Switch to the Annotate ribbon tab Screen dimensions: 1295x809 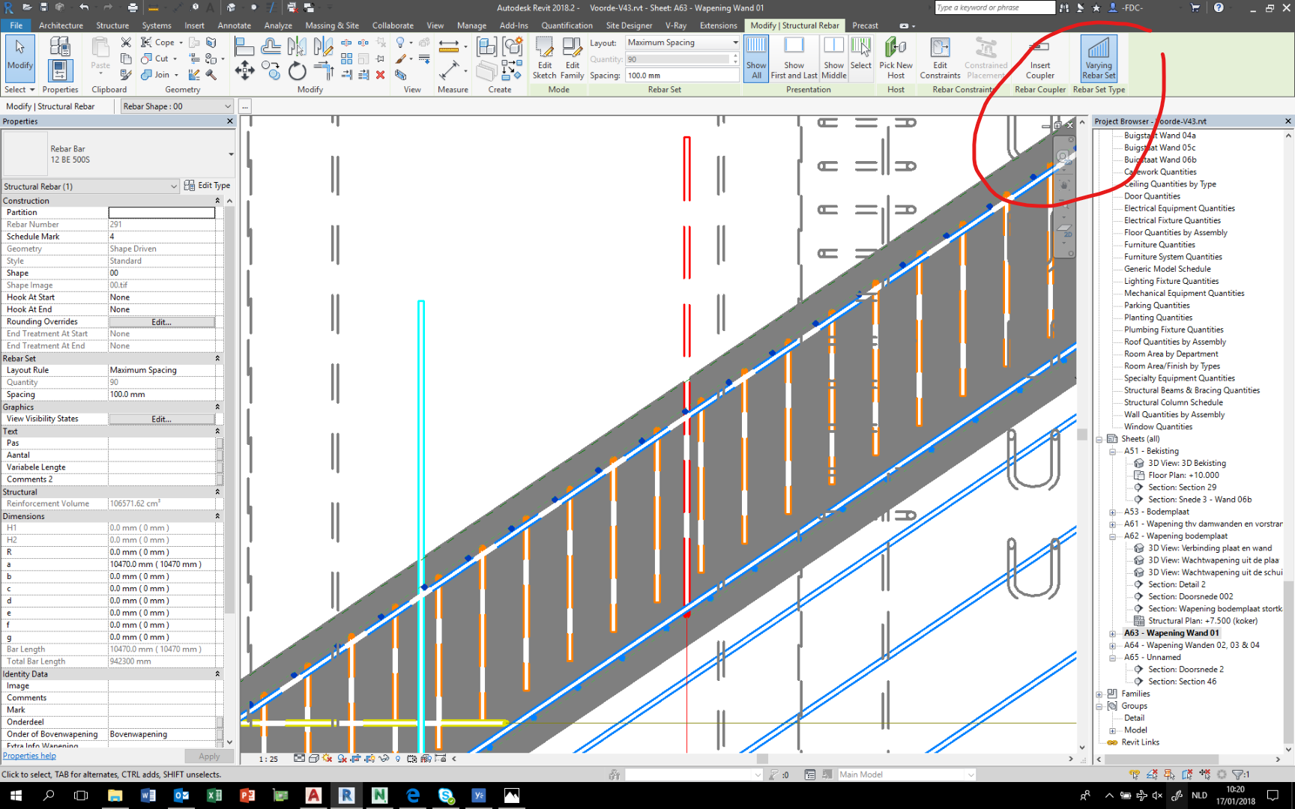pos(234,25)
